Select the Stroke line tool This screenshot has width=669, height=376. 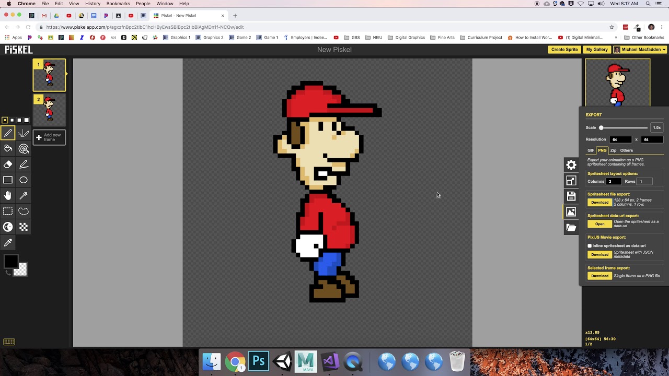pyautogui.click(x=24, y=164)
